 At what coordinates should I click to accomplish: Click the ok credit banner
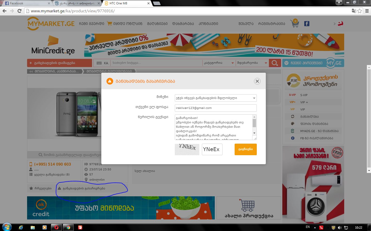[x=121, y=208]
